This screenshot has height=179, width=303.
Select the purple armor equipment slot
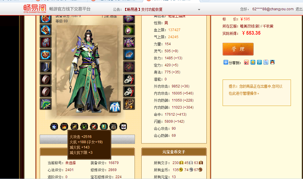(x=129, y=42)
